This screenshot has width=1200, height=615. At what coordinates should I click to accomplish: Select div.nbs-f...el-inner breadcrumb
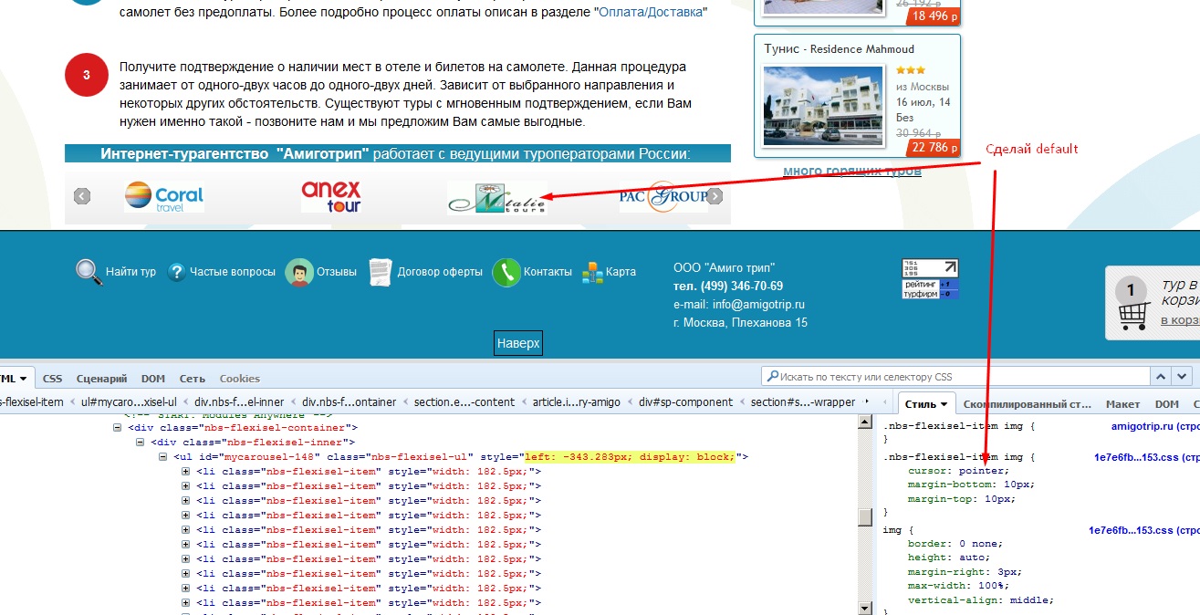coord(238,401)
